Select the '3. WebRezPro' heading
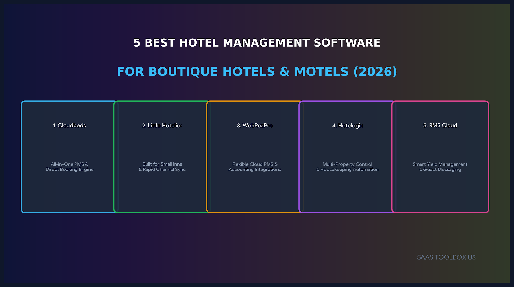Image resolution: width=514 pixels, height=287 pixels. pyautogui.click(x=255, y=126)
